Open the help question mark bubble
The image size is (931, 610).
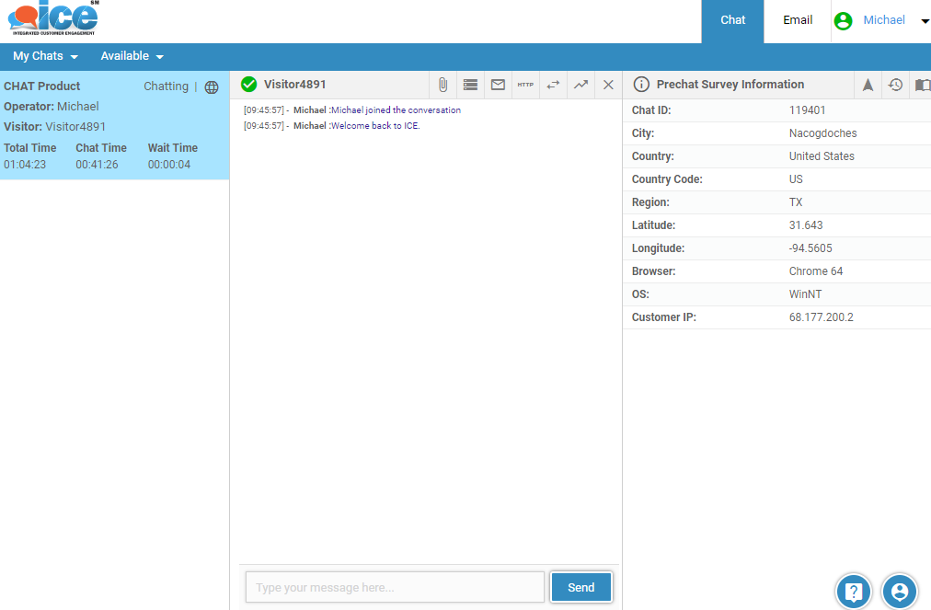pyautogui.click(x=854, y=591)
